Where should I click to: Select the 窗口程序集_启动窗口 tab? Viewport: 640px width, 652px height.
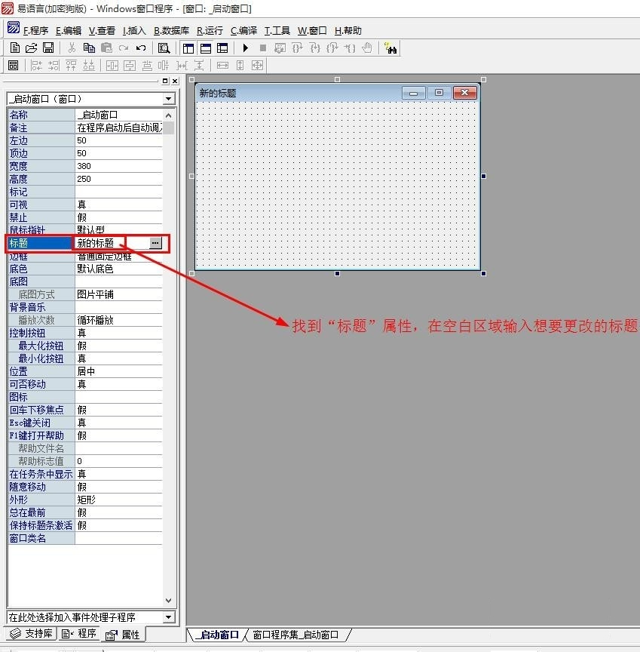(296, 635)
